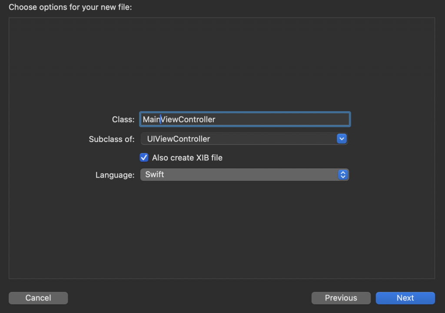Viewport: 445px width, 313px height.
Task: Click the "Class:" field label
Action: [123, 120]
